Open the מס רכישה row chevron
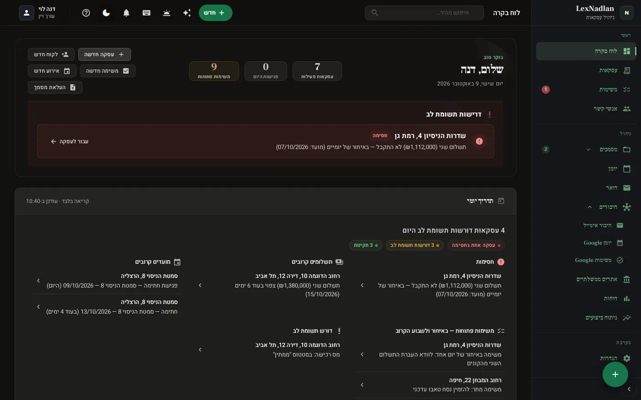Viewport: 641px width, 400px height. (x=200, y=350)
